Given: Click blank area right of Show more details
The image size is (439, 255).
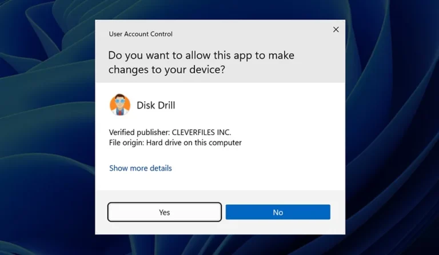Looking at the screenshot, I should (252, 168).
